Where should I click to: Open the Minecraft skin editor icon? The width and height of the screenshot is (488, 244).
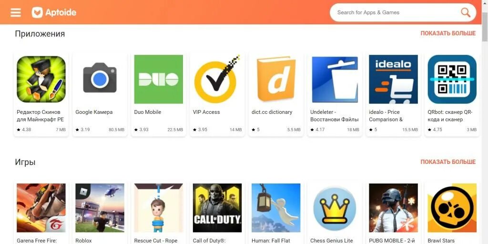[41, 79]
